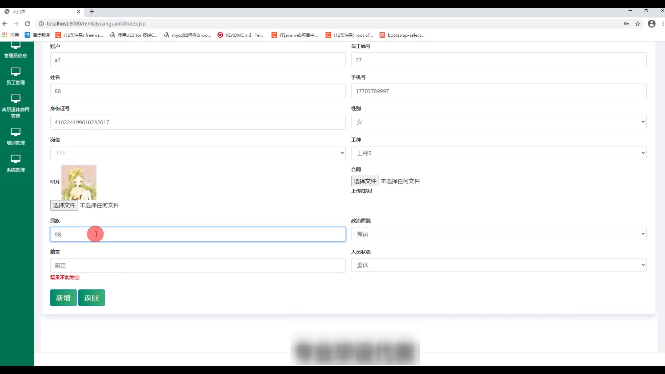Open the 政治面貌 dropdown showing 党员
Image resolution: width=665 pixels, height=374 pixels.
pos(498,234)
